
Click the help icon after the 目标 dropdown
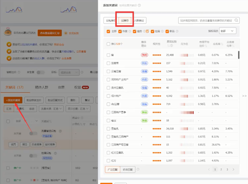click(82, 72)
